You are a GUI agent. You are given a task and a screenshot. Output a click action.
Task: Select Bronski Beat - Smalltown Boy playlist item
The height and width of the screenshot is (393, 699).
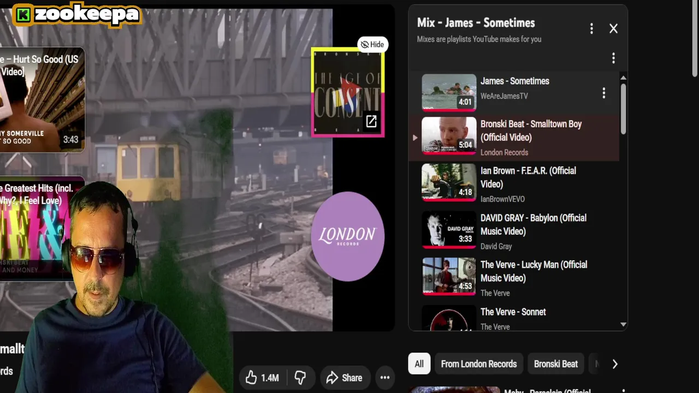tap(514, 138)
